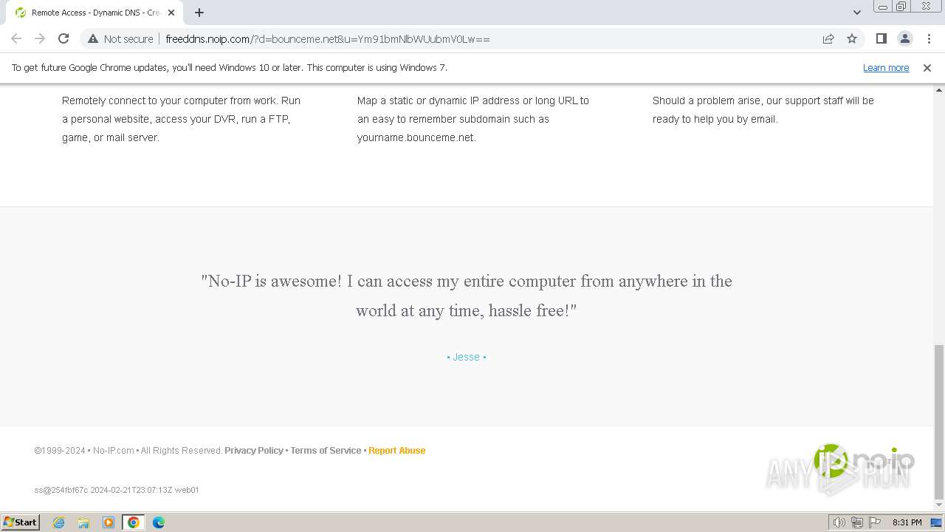Dismiss the Chrome update notification bar
The width and height of the screenshot is (945, 532).
pyautogui.click(x=927, y=67)
